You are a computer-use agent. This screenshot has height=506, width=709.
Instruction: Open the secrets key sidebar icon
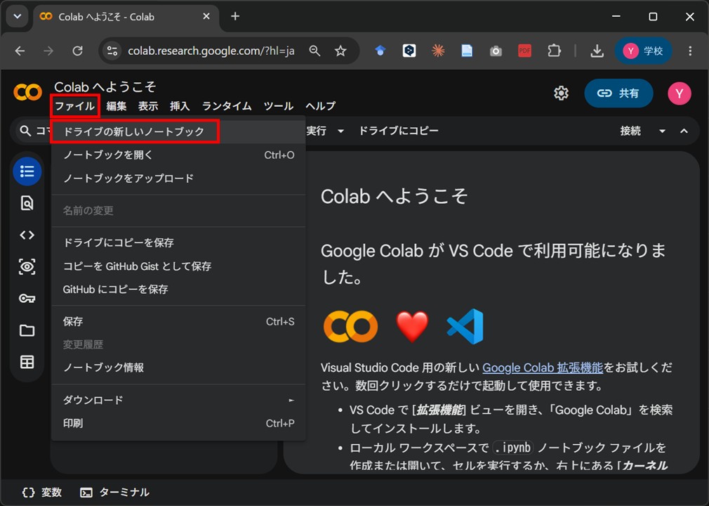[27, 298]
